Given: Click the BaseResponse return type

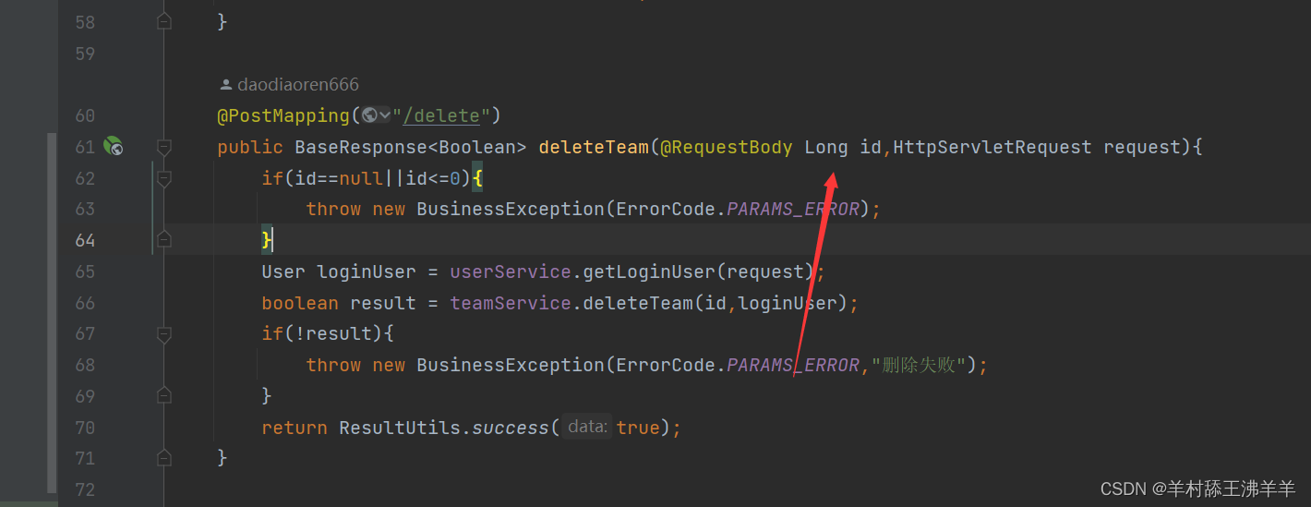Looking at the screenshot, I should pyautogui.click(x=361, y=147).
